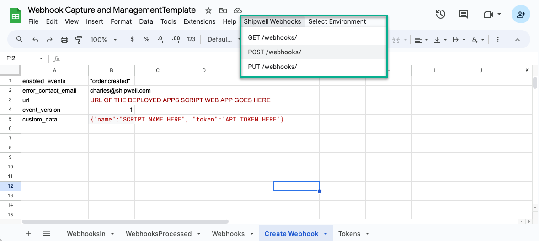Screen dimensions: 539x241
Task: Open toolbar overflow three-dots menu
Action: (497, 39)
